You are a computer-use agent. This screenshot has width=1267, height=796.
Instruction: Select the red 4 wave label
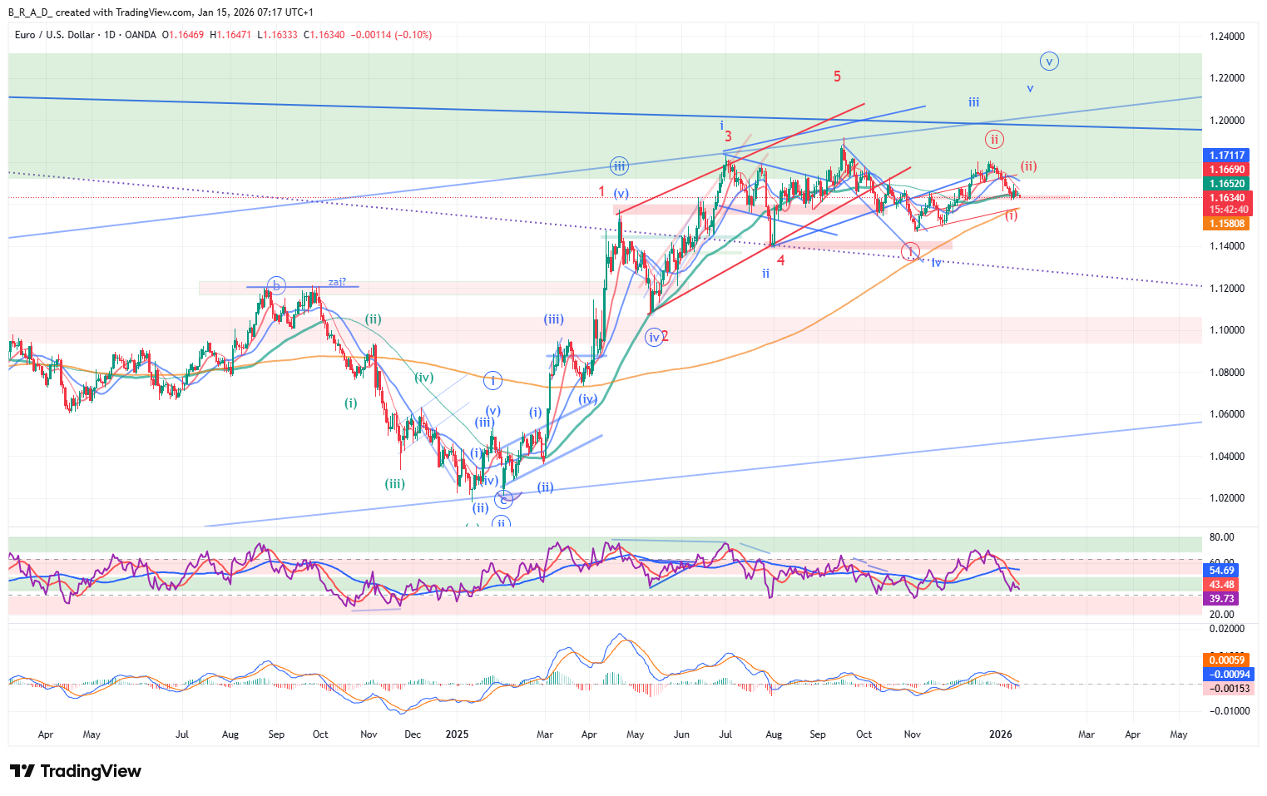coord(780,260)
